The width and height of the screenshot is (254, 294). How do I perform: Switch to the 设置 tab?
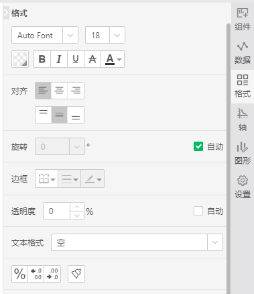tap(243, 187)
